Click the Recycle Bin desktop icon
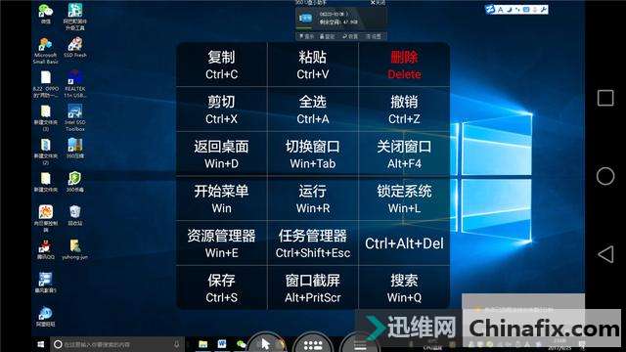The image size is (626, 352). [74, 215]
